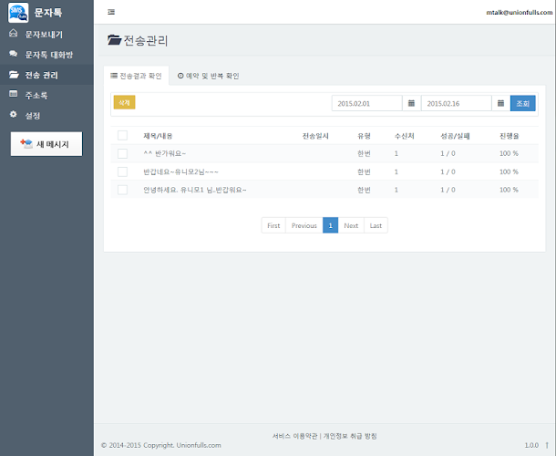This screenshot has width=556, height=456.
Task: Open the end date calendar picker icon
Action: 500,103
